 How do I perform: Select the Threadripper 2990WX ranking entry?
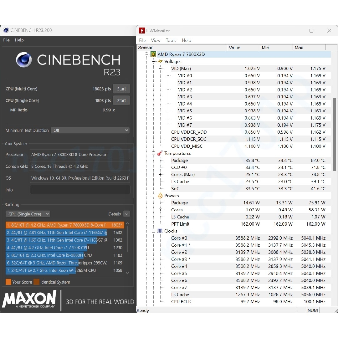pyautogui.click(x=65, y=263)
